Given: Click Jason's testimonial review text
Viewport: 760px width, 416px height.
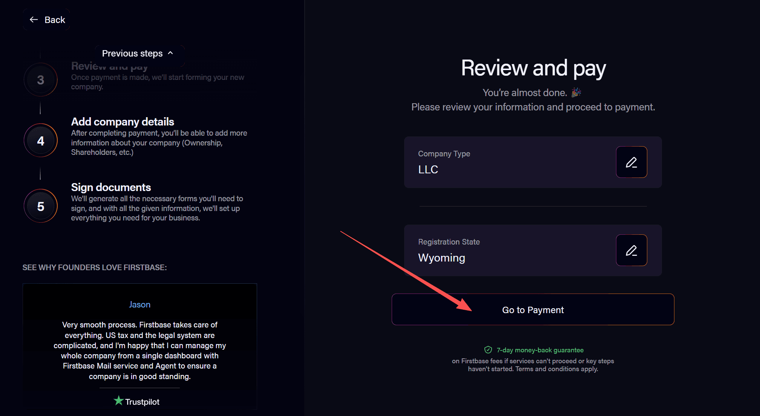Looking at the screenshot, I should tap(140, 350).
